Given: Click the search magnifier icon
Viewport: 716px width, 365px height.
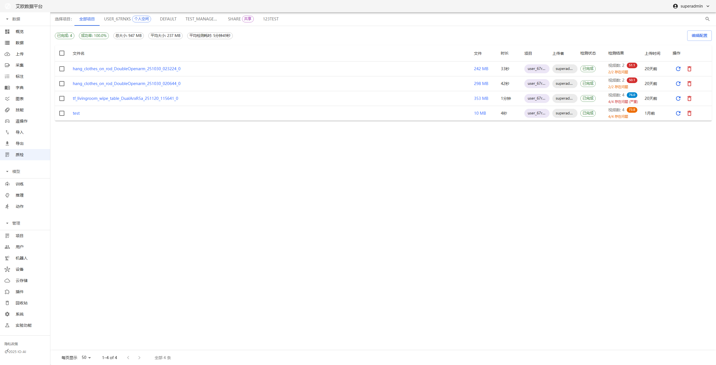Looking at the screenshot, I should click(x=707, y=19).
